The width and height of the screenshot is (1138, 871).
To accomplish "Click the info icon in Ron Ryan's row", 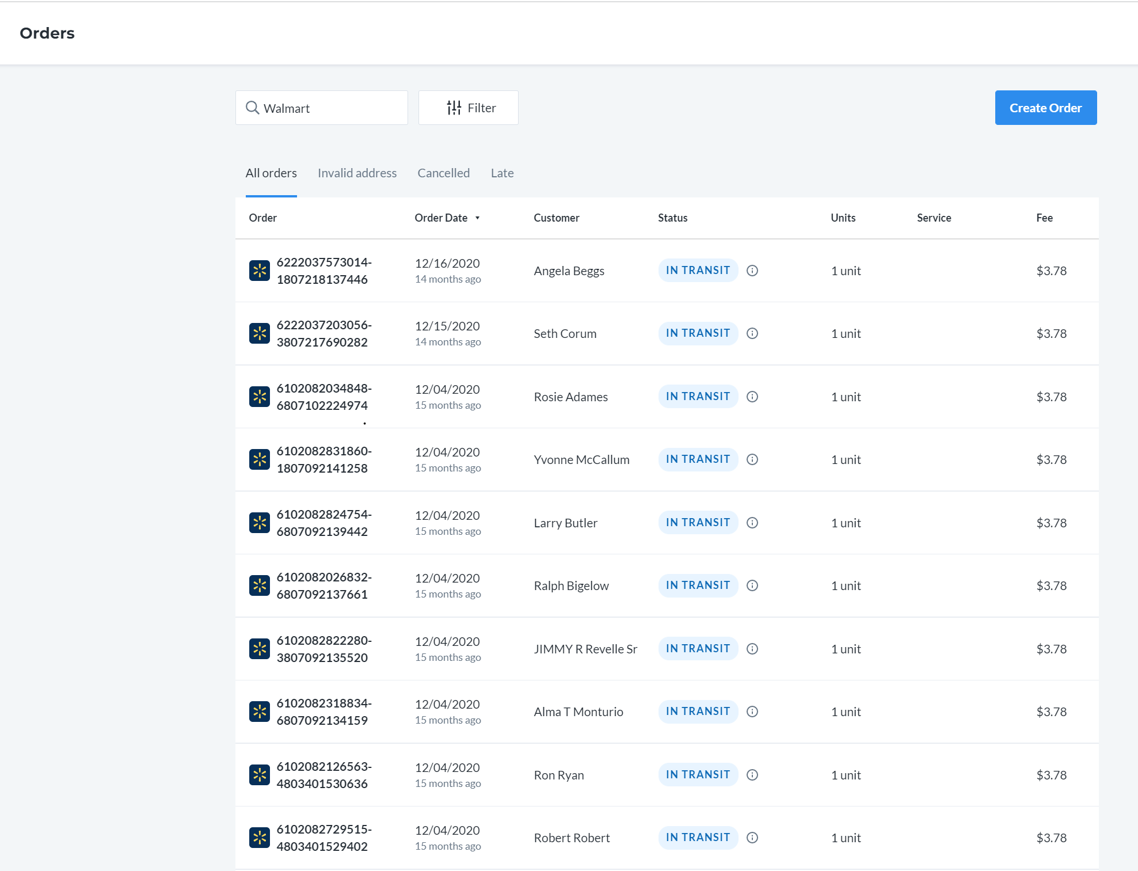I will [752, 775].
